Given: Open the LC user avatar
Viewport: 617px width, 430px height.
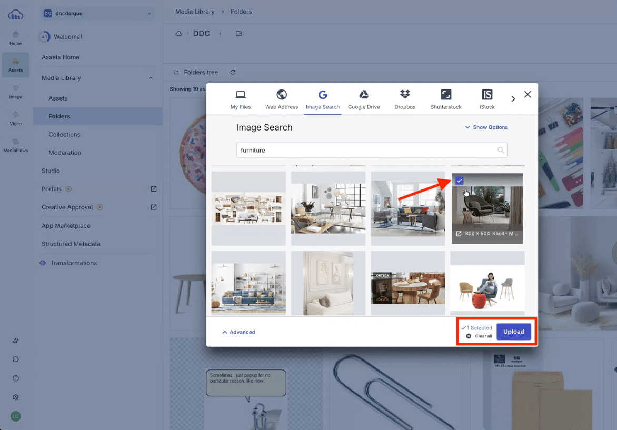Looking at the screenshot, I should click(x=15, y=416).
